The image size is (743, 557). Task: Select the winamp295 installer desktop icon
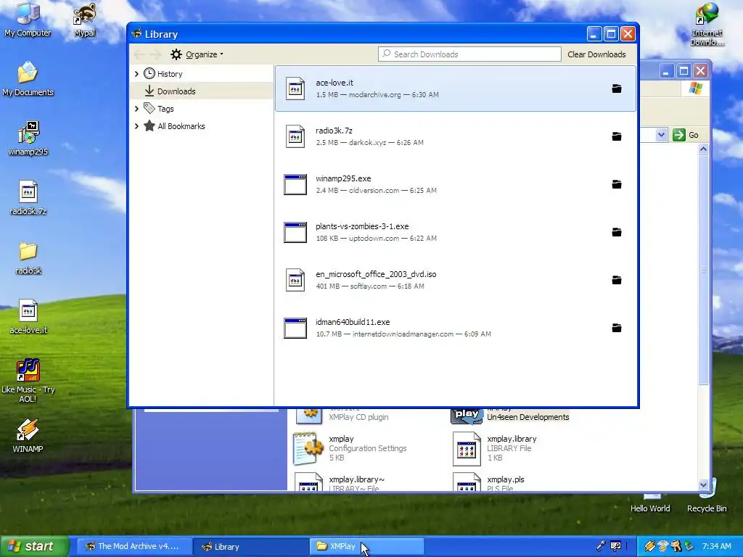tap(28, 139)
